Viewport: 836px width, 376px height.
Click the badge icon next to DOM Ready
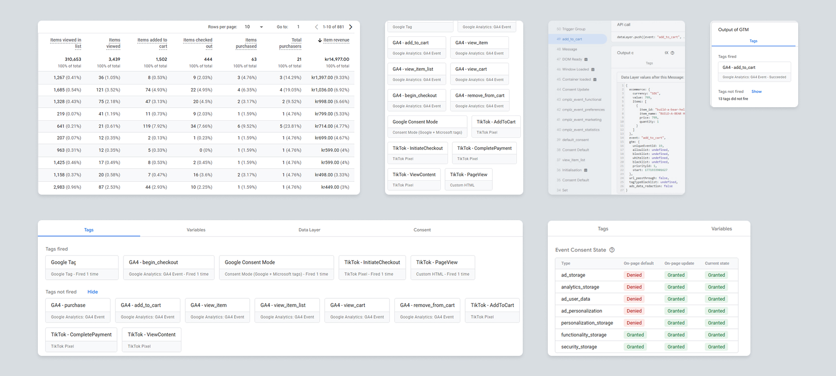pos(586,59)
